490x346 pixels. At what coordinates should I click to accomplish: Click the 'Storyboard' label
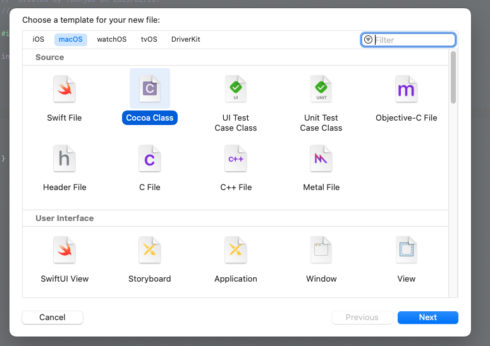click(x=150, y=278)
